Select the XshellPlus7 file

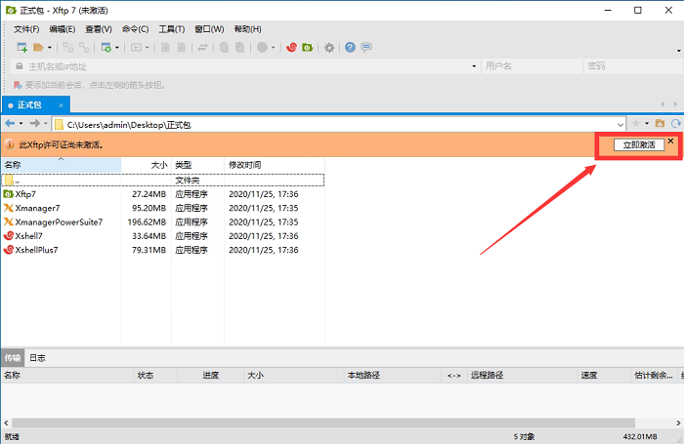(x=36, y=250)
